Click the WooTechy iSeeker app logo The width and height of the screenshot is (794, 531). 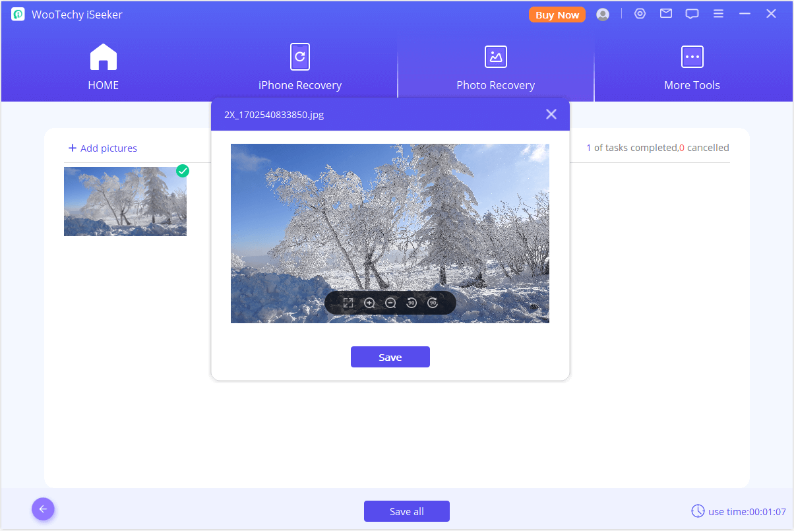18,15
